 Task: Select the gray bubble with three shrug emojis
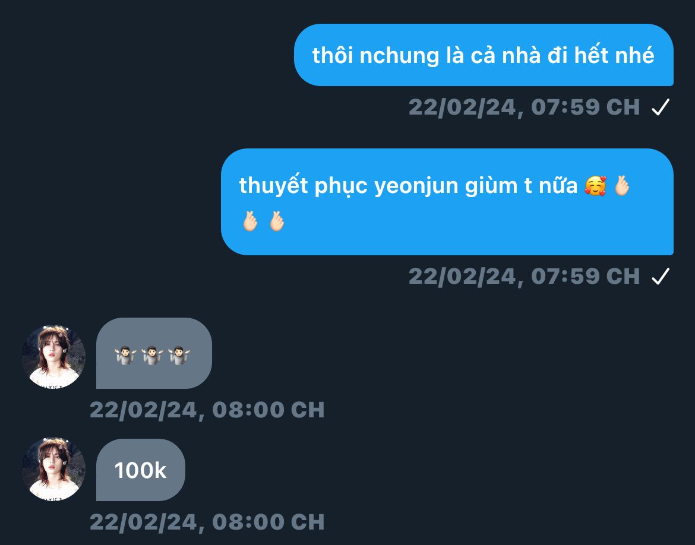click(x=154, y=353)
